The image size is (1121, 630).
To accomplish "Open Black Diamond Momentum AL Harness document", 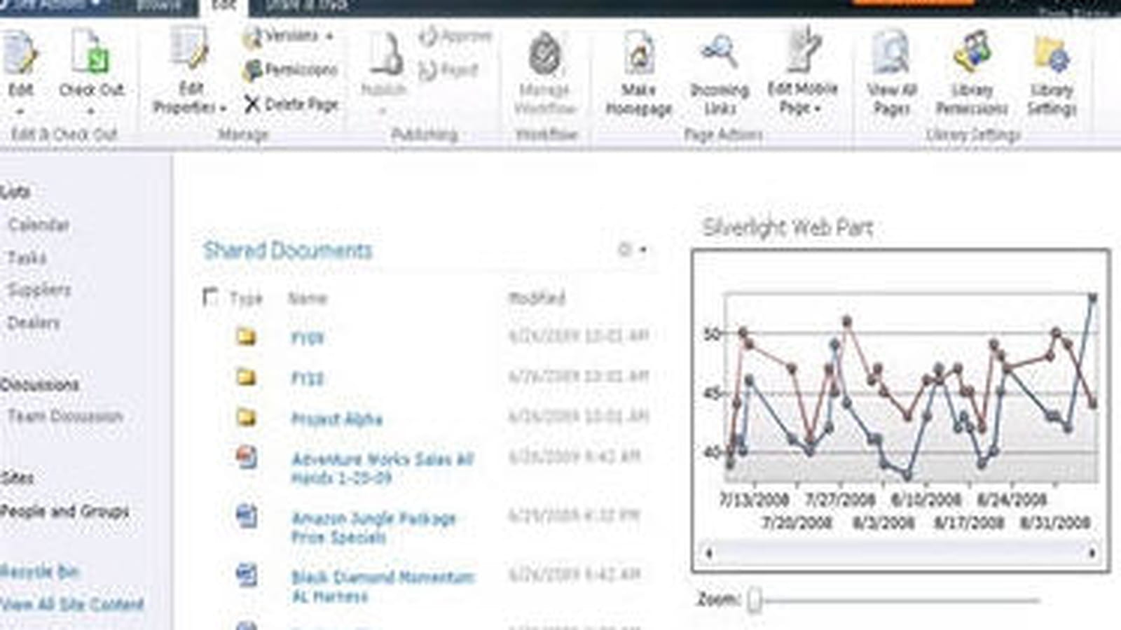I will click(x=383, y=587).
